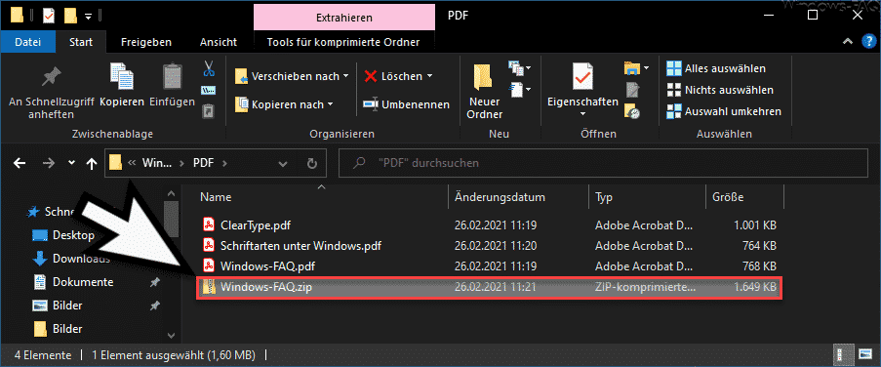The height and width of the screenshot is (367, 881).
Task: Unpin Bilder using its pin icon
Action: [154, 306]
